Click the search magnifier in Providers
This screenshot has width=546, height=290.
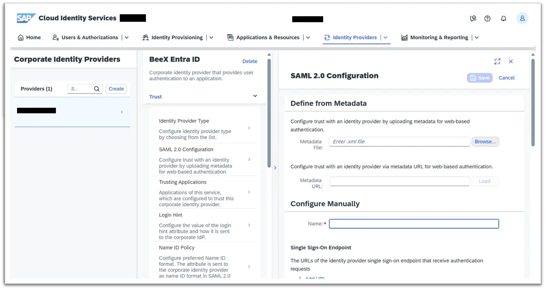click(x=97, y=89)
